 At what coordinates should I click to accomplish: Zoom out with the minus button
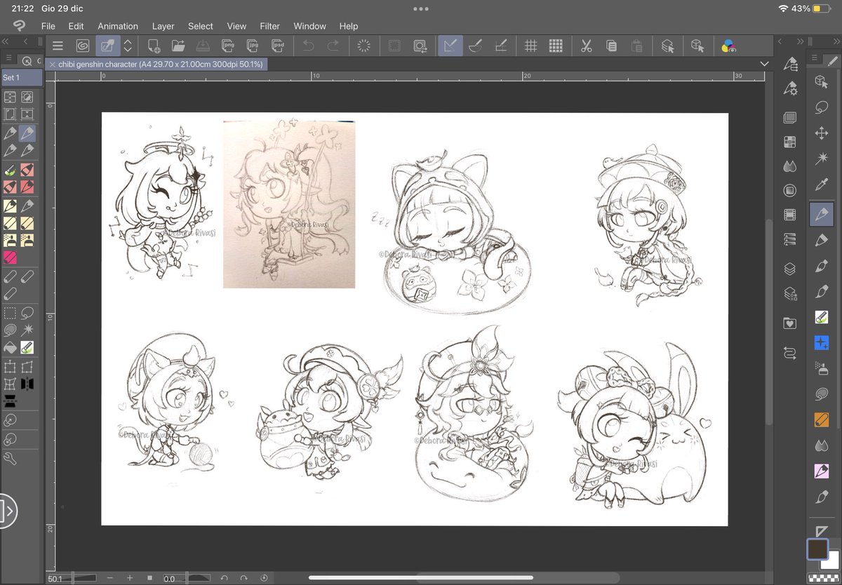pyautogui.click(x=110, y=579)
